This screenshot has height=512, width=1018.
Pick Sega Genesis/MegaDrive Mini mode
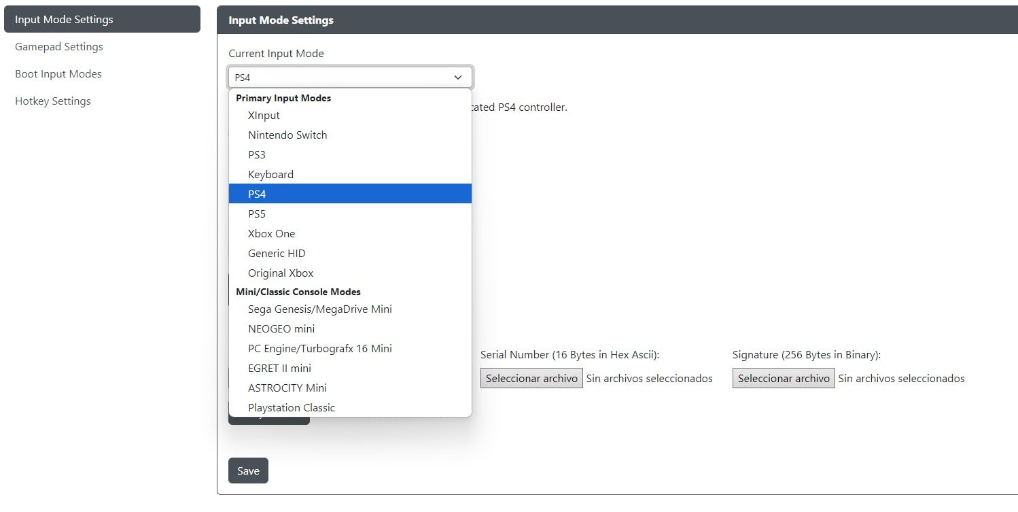350,309
